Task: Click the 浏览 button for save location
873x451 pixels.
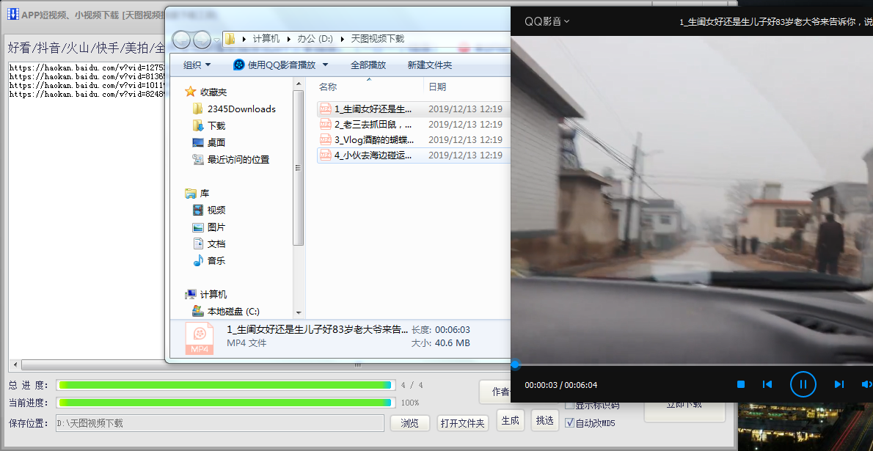Action: [410, 423]
